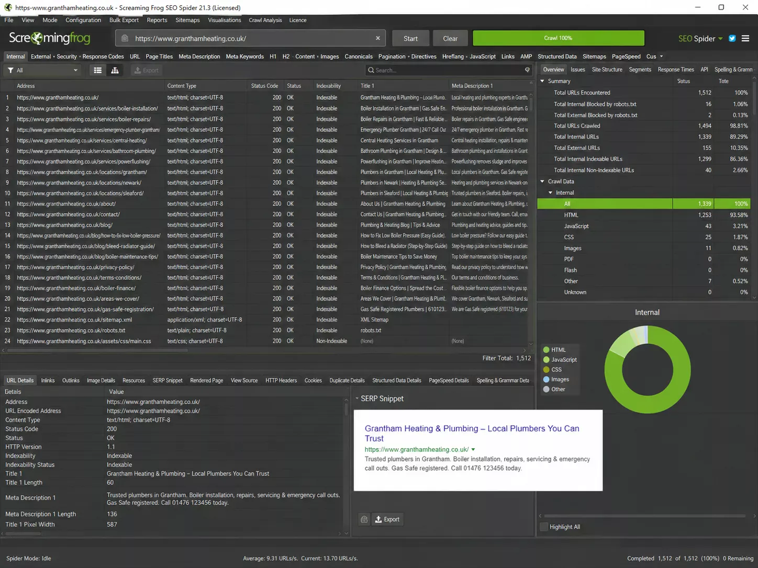Open the Configuration menu
Screen dimensions: 758x568
pyautogui.click(x=83, y=20)
